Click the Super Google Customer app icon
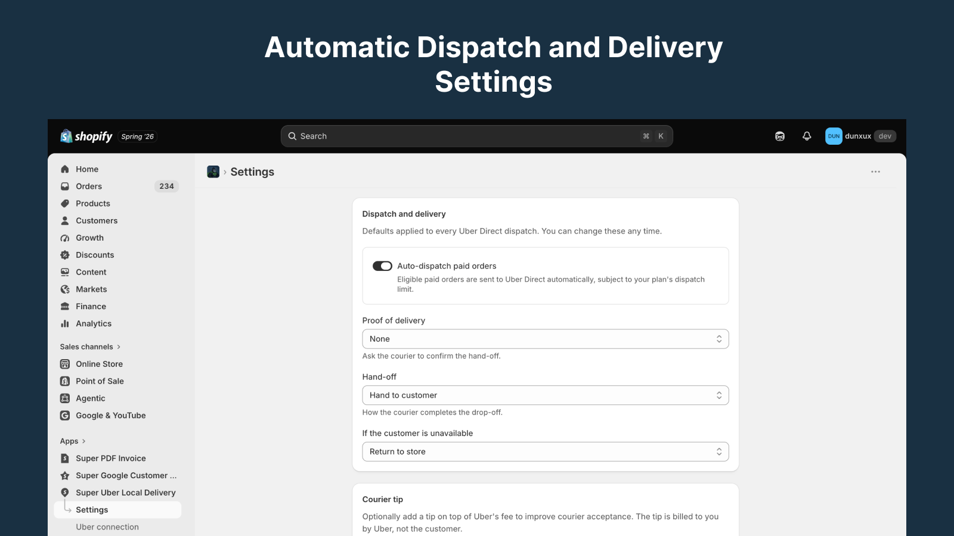 point(65,476)
